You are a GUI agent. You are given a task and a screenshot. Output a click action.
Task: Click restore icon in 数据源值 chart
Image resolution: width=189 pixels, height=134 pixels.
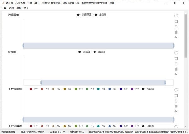[x=176, y=15]
